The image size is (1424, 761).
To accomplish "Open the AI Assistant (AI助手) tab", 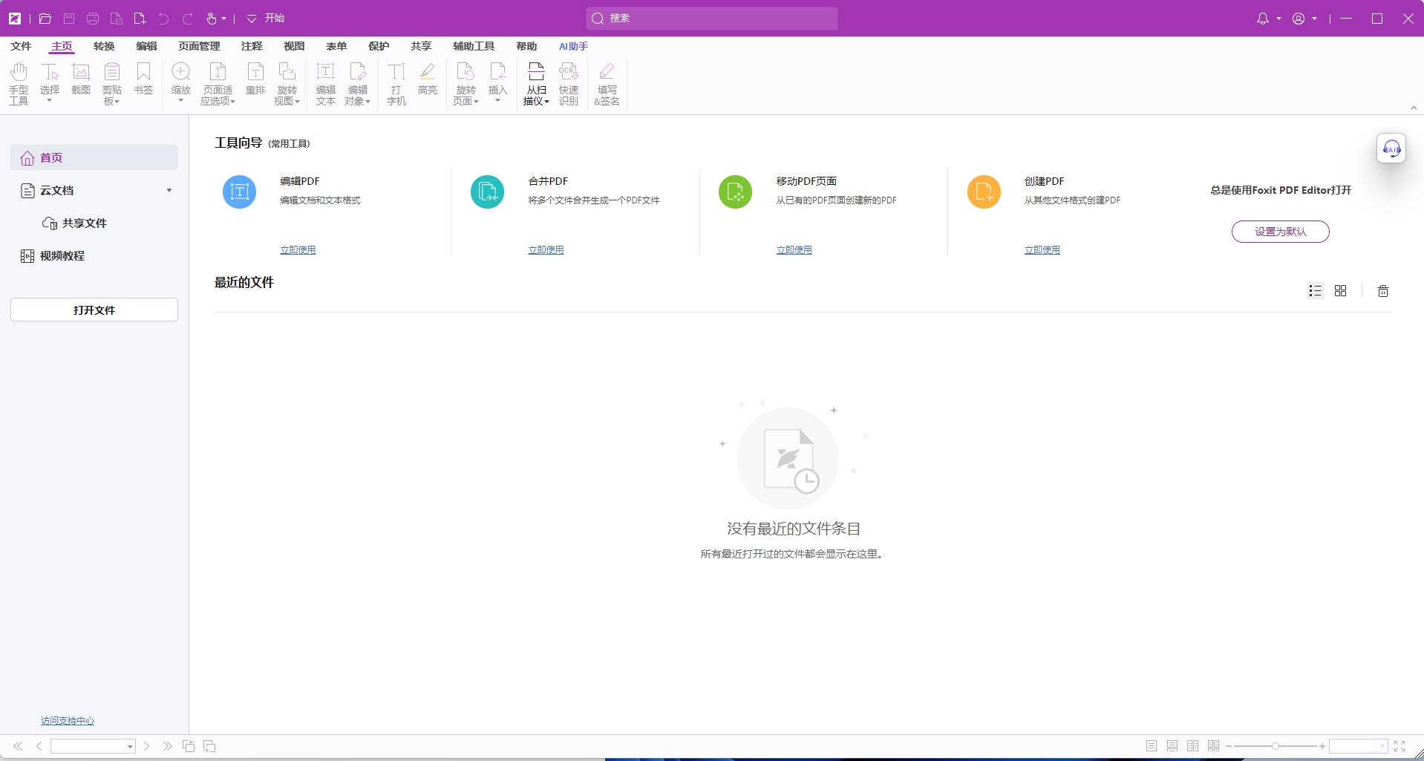I will [x=573, y=46].
